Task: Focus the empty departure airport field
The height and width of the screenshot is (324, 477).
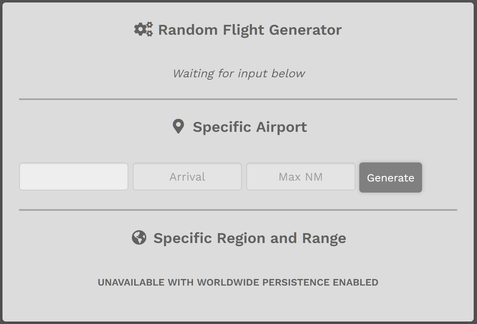Action: (x=74, y=176)
